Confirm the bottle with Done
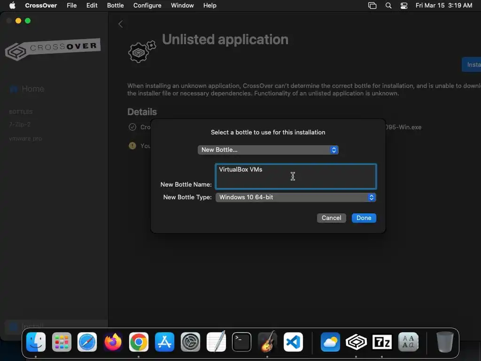The height and width of the screenshot is (361, 481). click(364, 218)
